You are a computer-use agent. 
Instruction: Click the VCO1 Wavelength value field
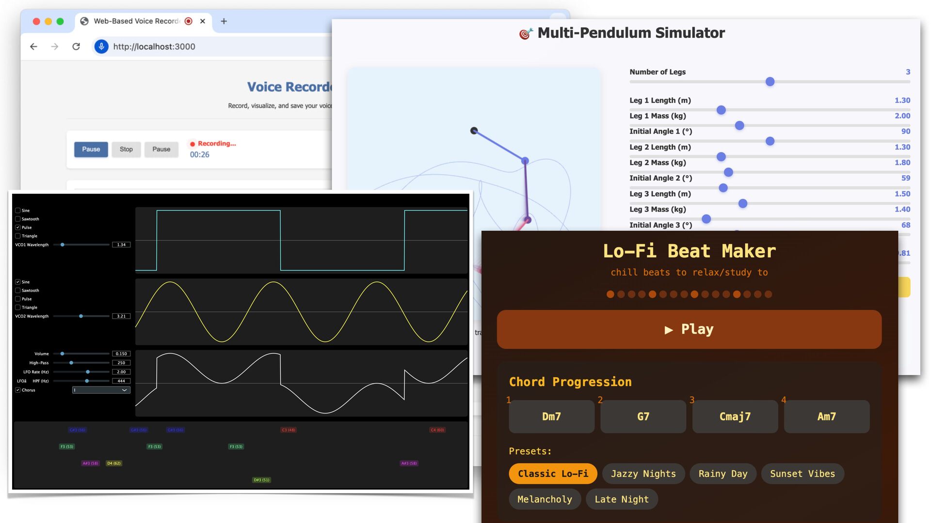tap(121, 245)
